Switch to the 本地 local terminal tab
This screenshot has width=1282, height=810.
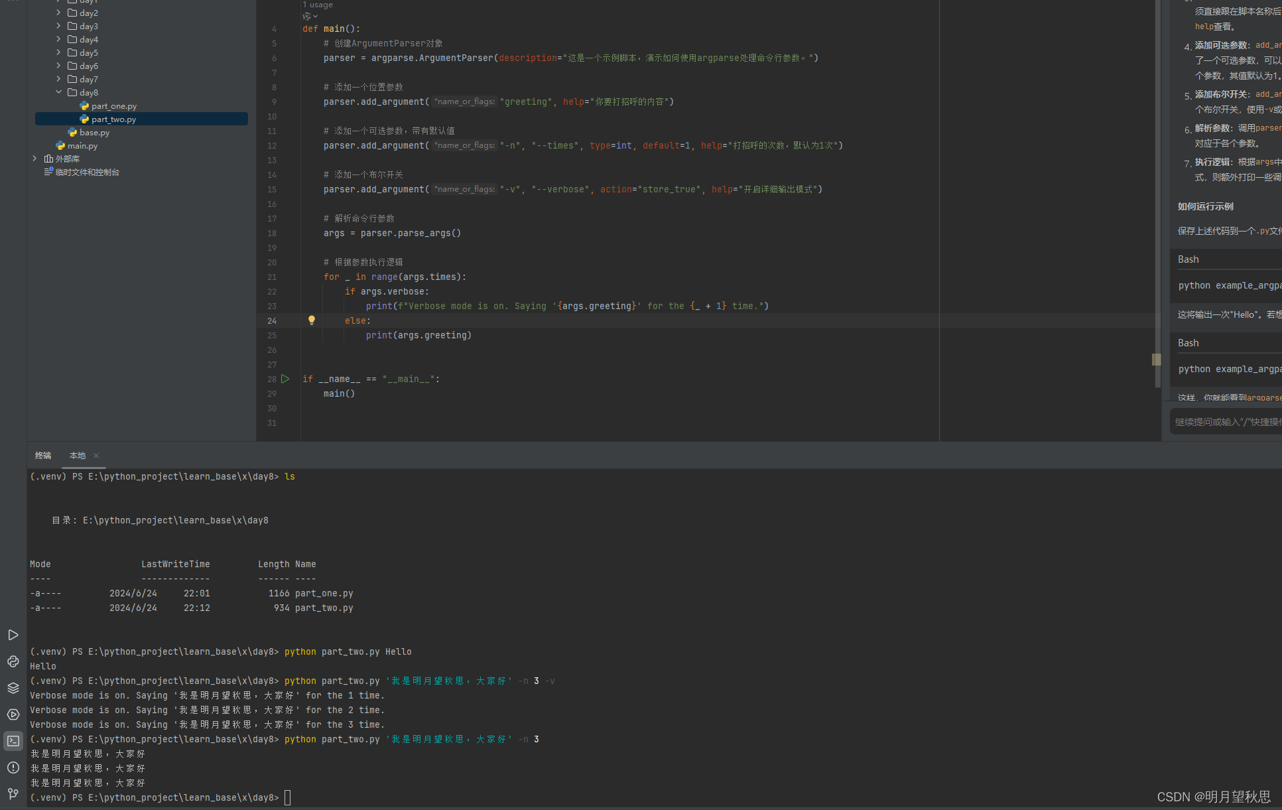78,456
